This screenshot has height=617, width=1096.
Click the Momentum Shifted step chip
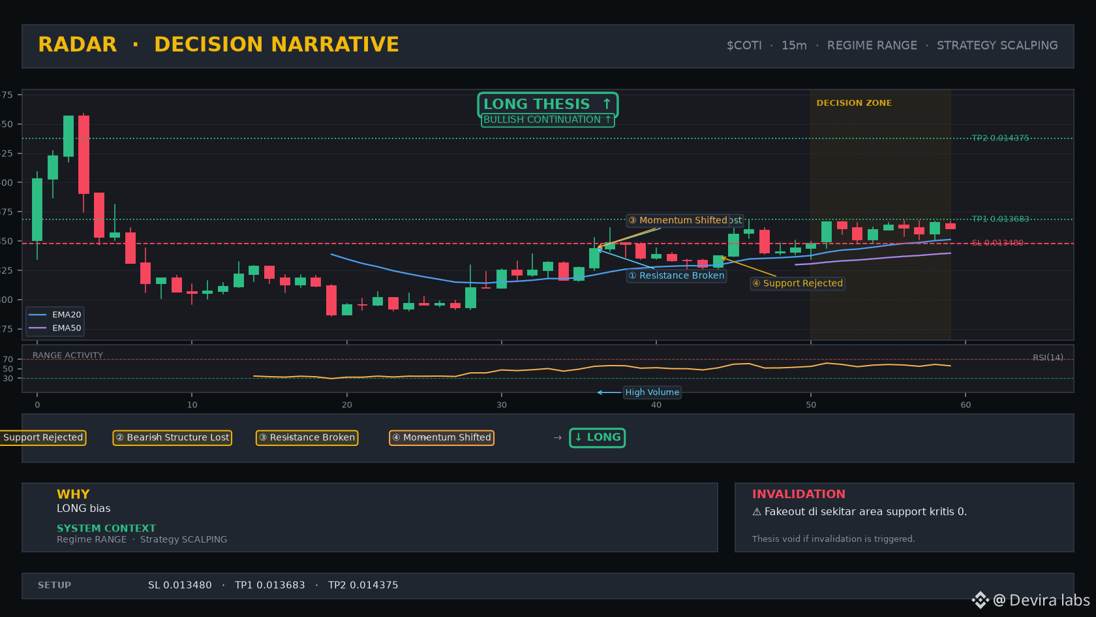pyautogui.click(x=442, y=437)
